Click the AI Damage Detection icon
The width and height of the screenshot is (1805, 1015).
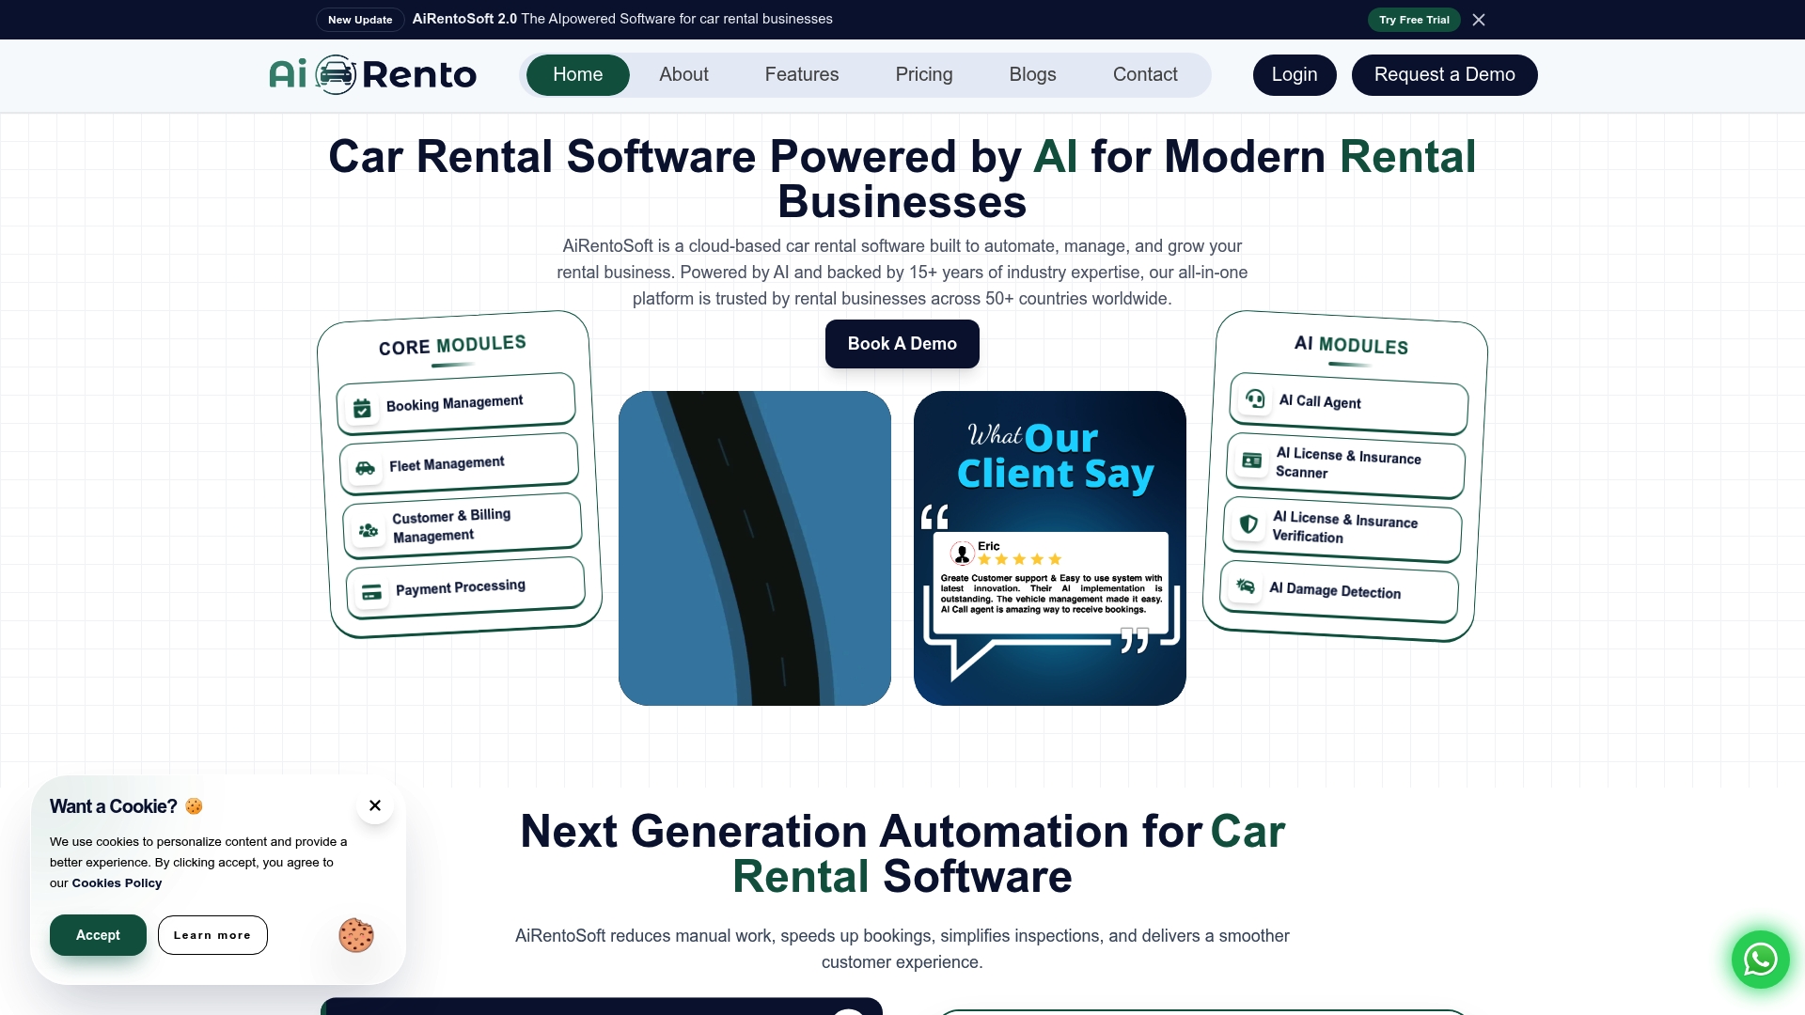point(1246,586)
